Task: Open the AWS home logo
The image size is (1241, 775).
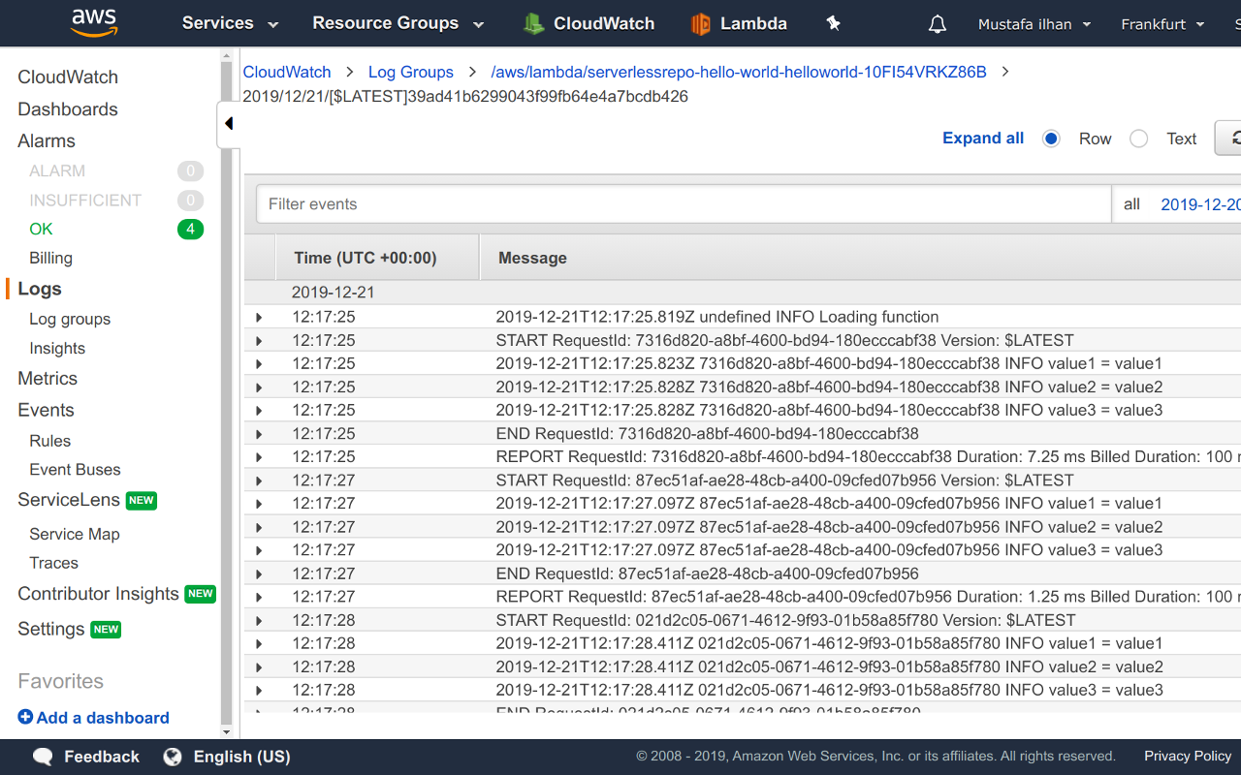Action: (94, 23)
